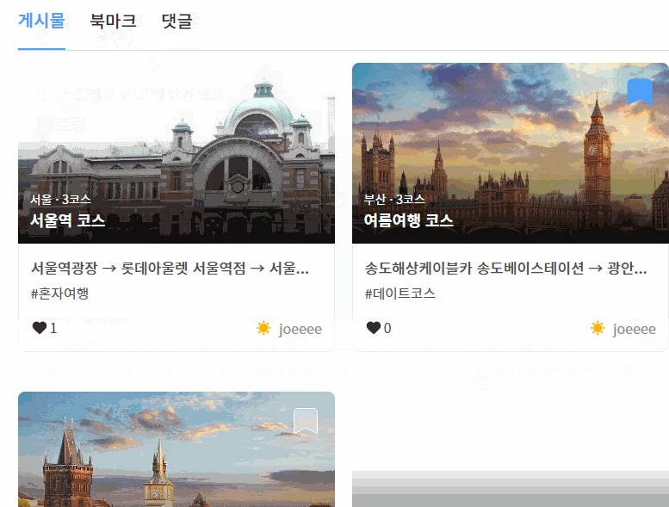
Task: Open the 서울역 코스 card thumbnail image
Action: (177, 153)
